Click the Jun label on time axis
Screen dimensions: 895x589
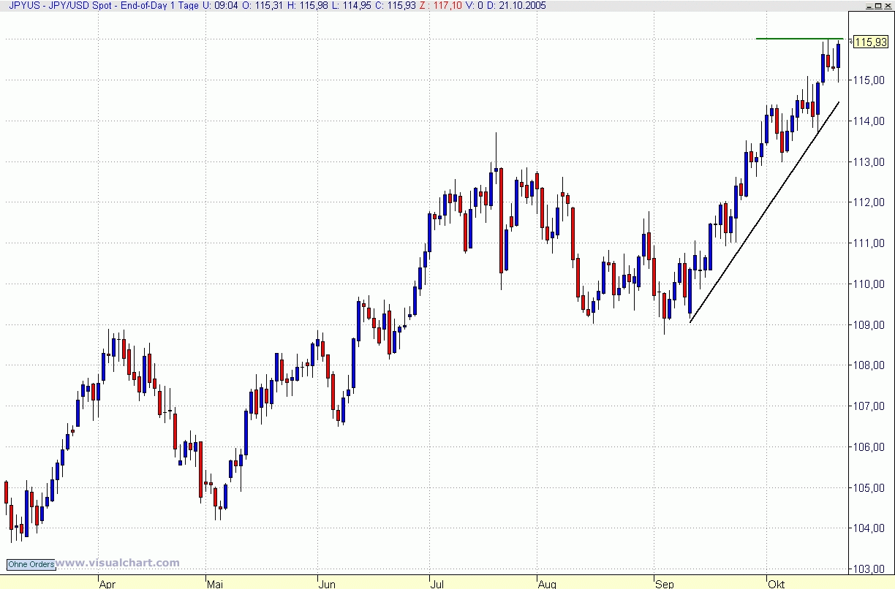(x=327, y=584)
